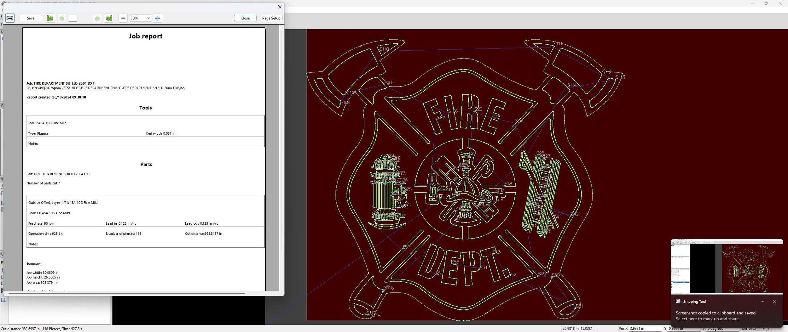Minimize the main CAM window
This screenshot has height=332, width=788.
(x=752, y=3)
